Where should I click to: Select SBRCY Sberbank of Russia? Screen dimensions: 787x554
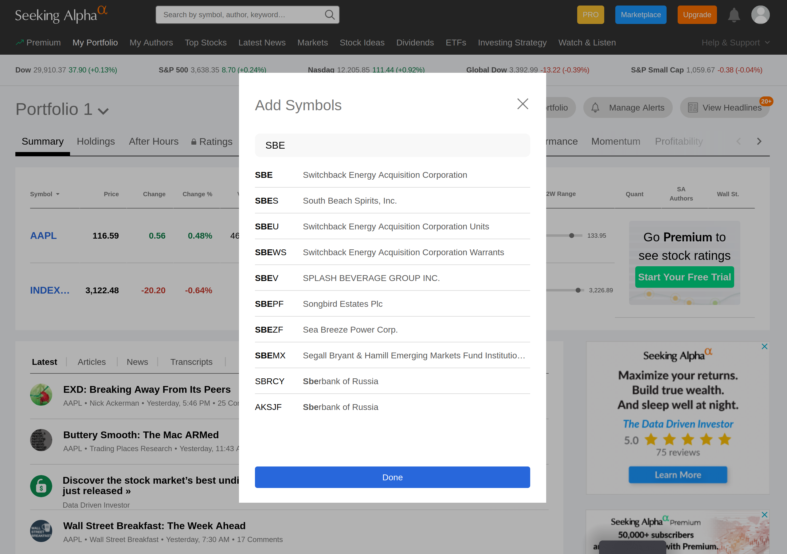coord(392,381)
